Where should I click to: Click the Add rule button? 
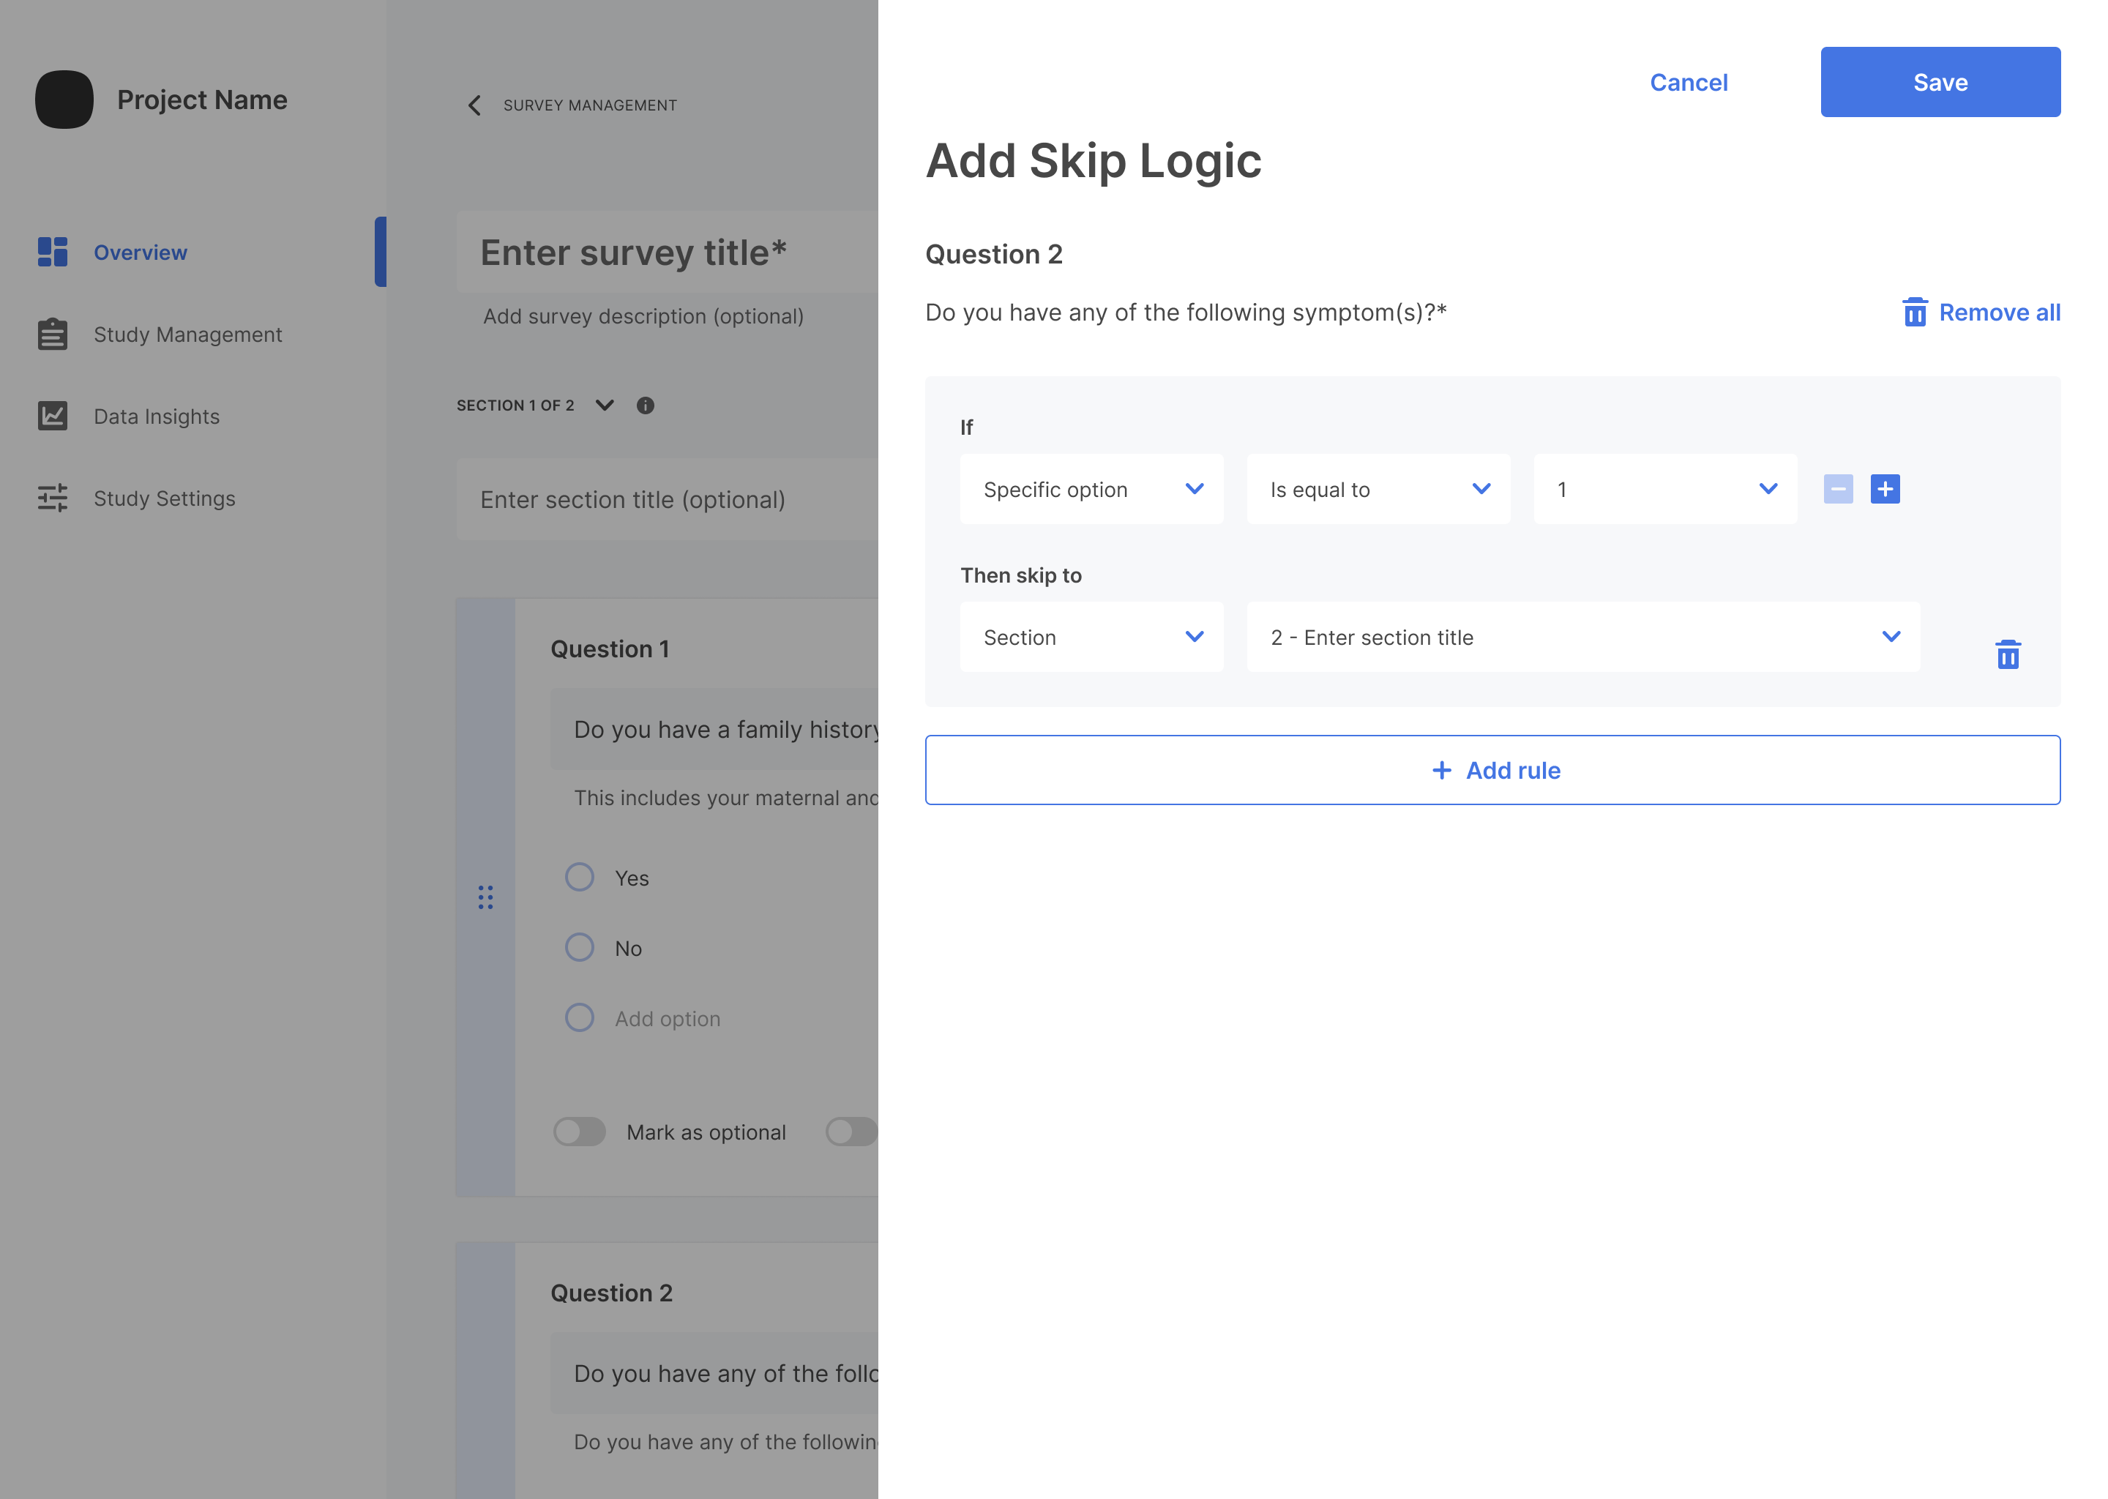point(1492,770)
